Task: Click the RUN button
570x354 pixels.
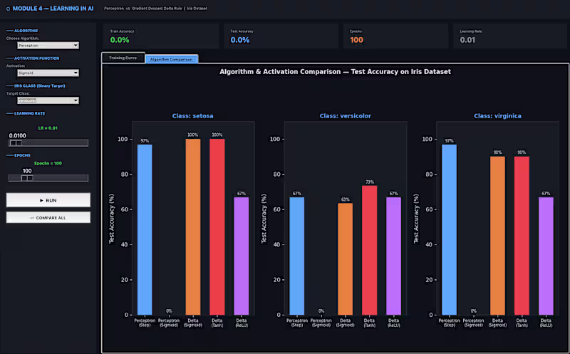Action: point(48,200)
